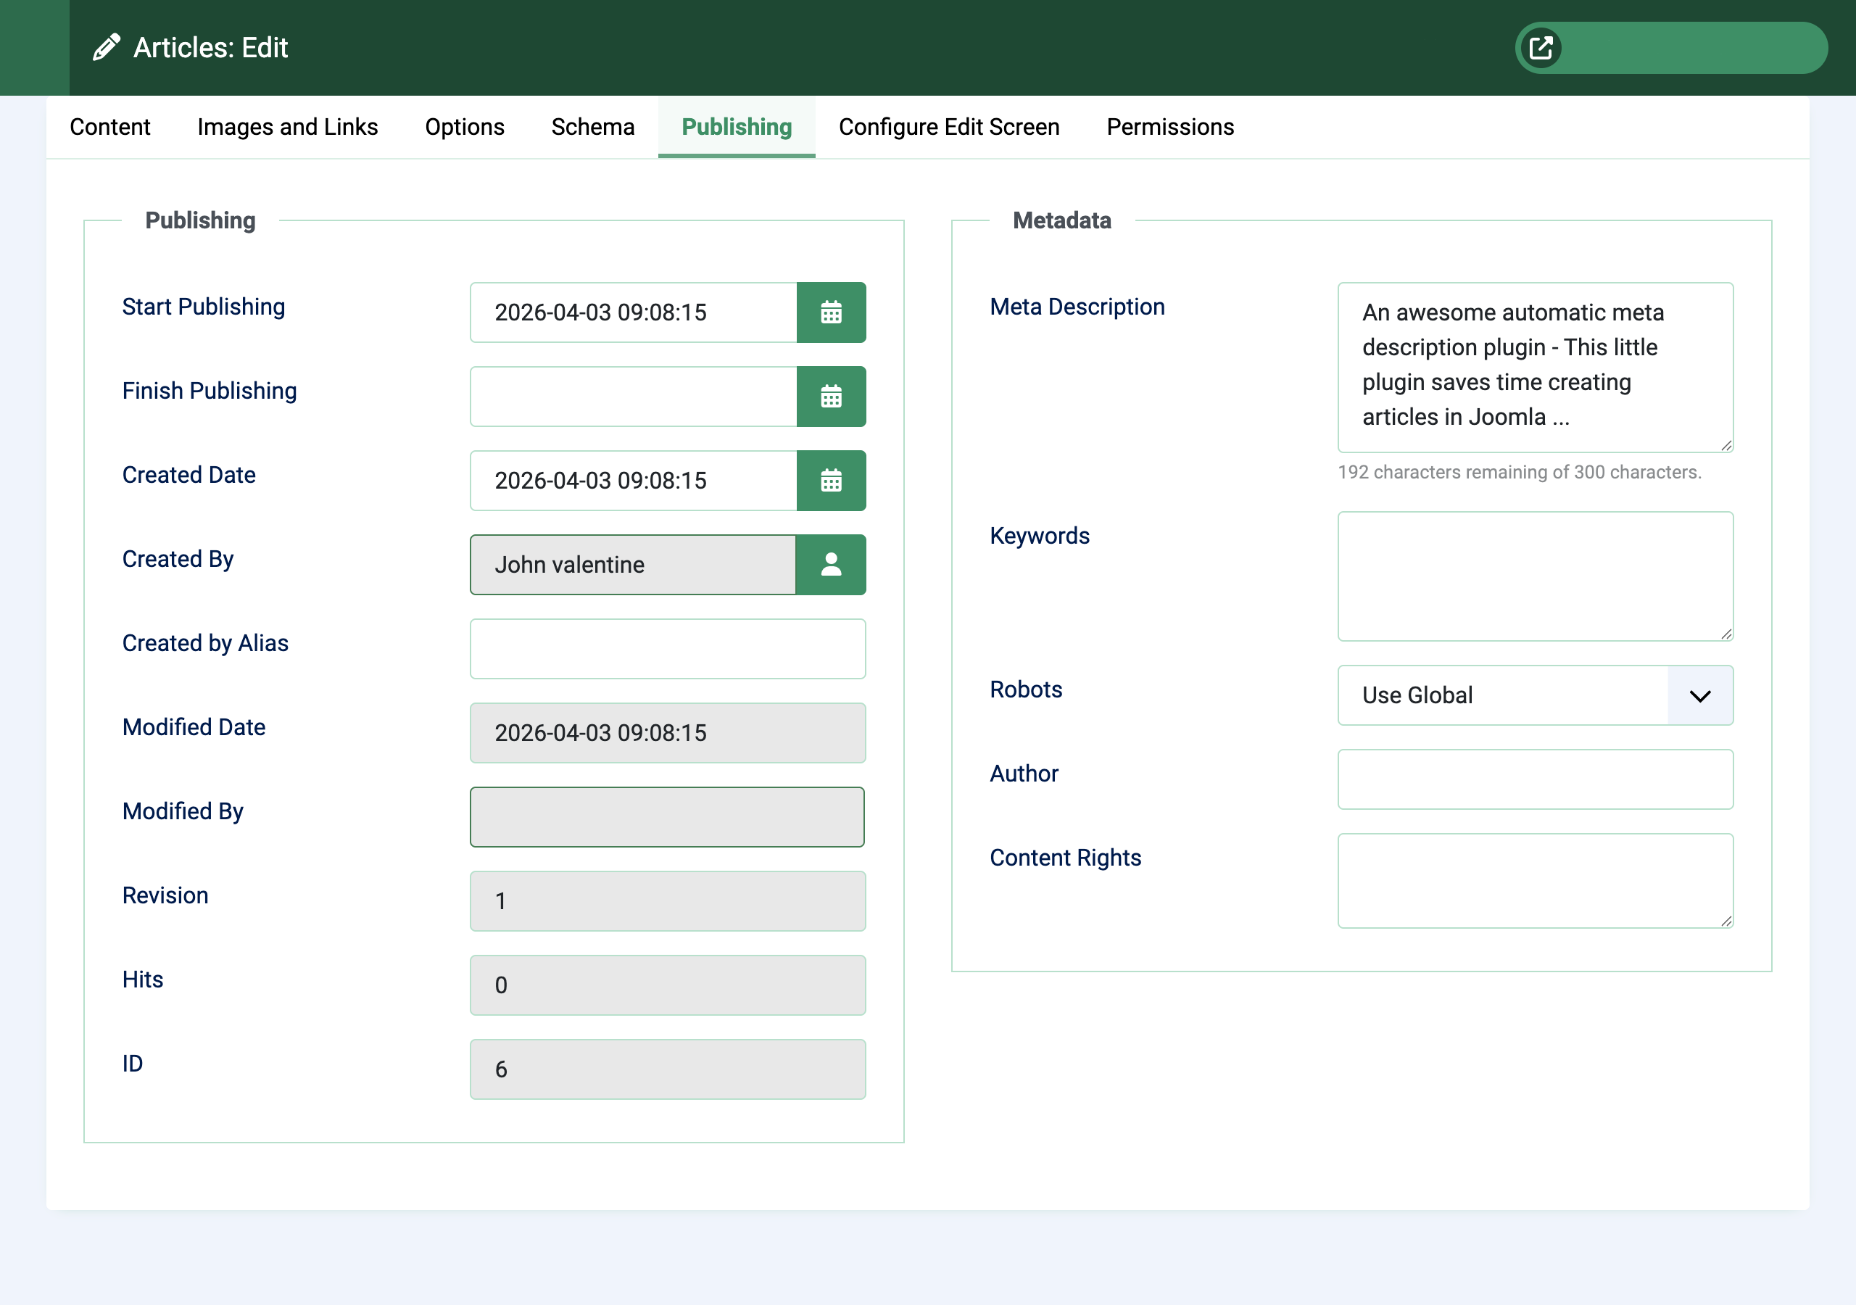
Task: Click the Finish Publishing date field
Action: (x=633, y=396)
